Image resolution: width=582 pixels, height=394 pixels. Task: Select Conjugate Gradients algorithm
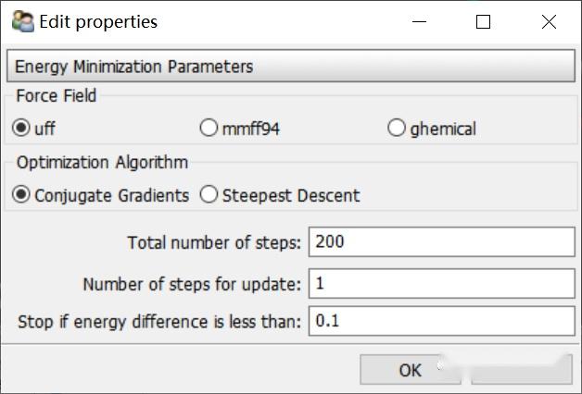[x=21, y=195]
